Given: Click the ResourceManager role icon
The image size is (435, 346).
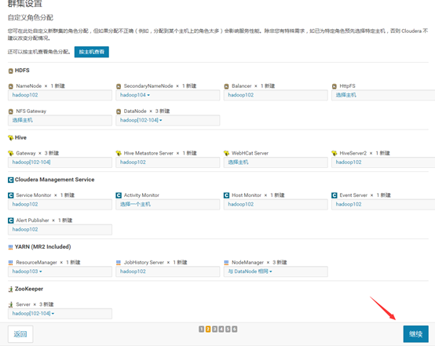Looking at the screenshot, I should tap(11, 263).
